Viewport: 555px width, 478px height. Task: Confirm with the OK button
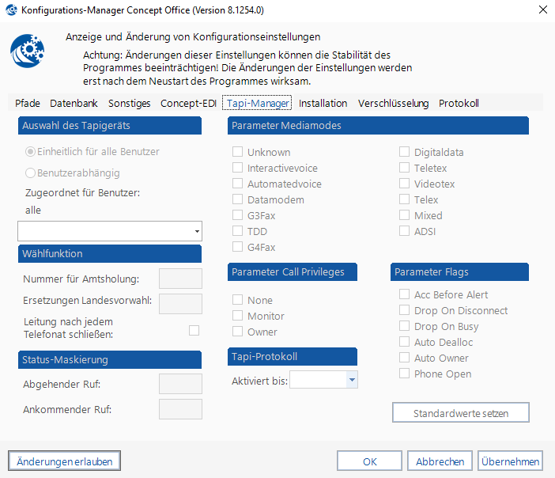coord(369,461)
